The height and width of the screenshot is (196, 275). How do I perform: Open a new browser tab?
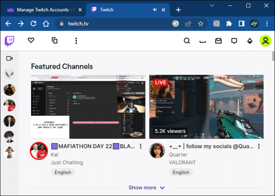coord(178,10)
